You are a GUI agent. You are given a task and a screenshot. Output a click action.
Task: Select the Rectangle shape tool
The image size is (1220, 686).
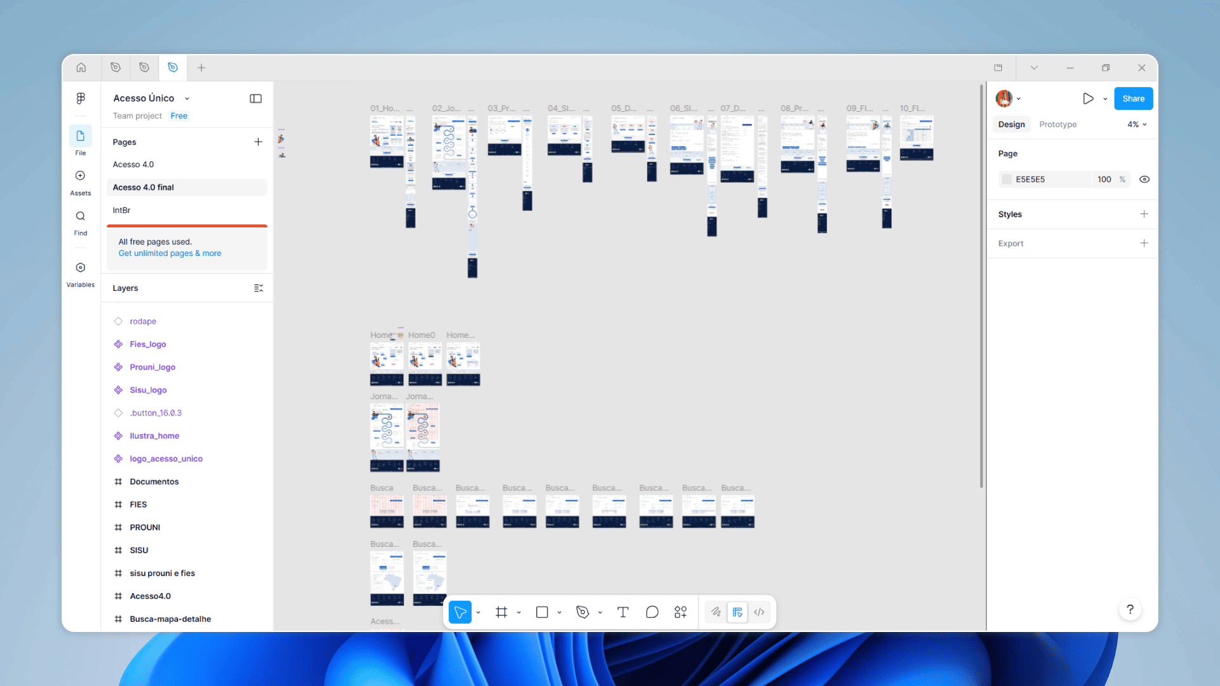(x=542, y=612)
